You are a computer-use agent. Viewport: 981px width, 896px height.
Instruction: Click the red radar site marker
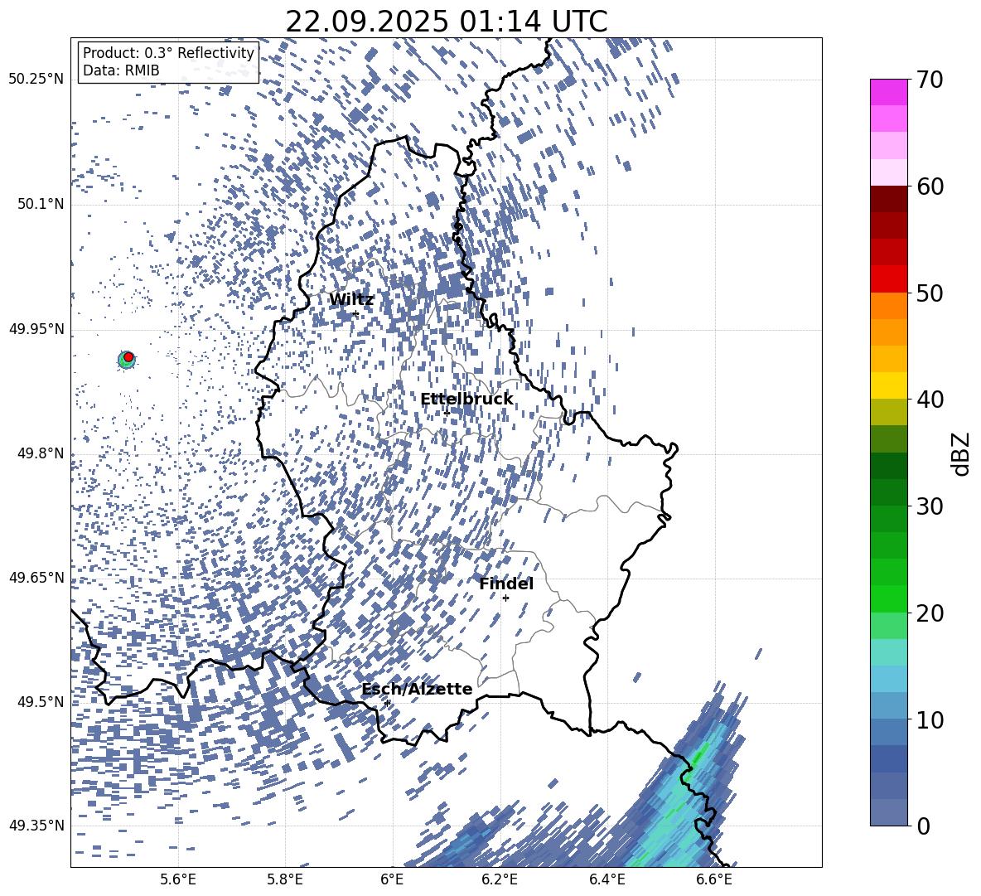click(128, 357)
